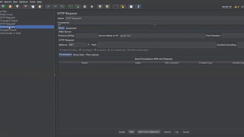Open the Function Helper dialog icon
The width and height of the screenshot is (244, 137).
pos(131,7)
